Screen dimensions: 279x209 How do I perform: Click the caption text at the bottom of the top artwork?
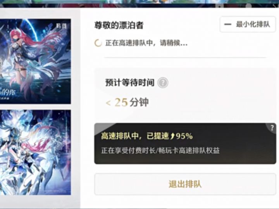[7, 94]
